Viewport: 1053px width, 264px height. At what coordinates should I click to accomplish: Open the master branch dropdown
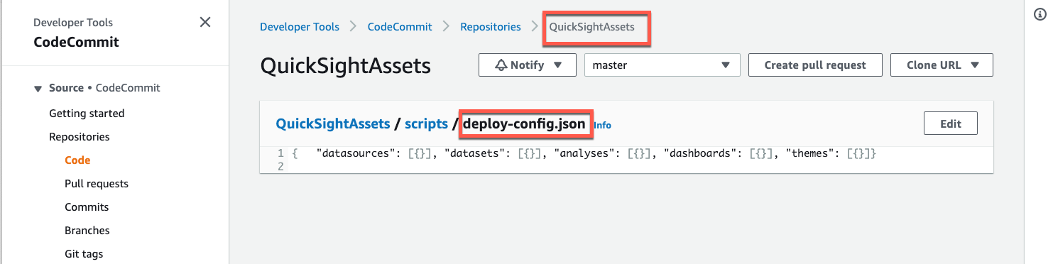click(x=662, y=65)
